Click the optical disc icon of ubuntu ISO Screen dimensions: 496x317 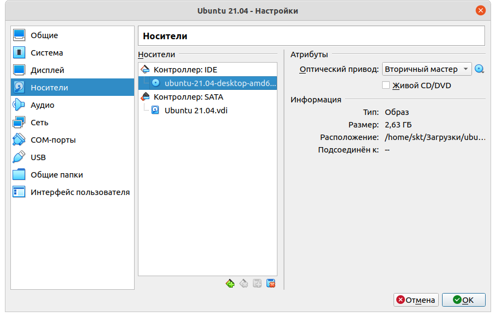tap(156, 83)
